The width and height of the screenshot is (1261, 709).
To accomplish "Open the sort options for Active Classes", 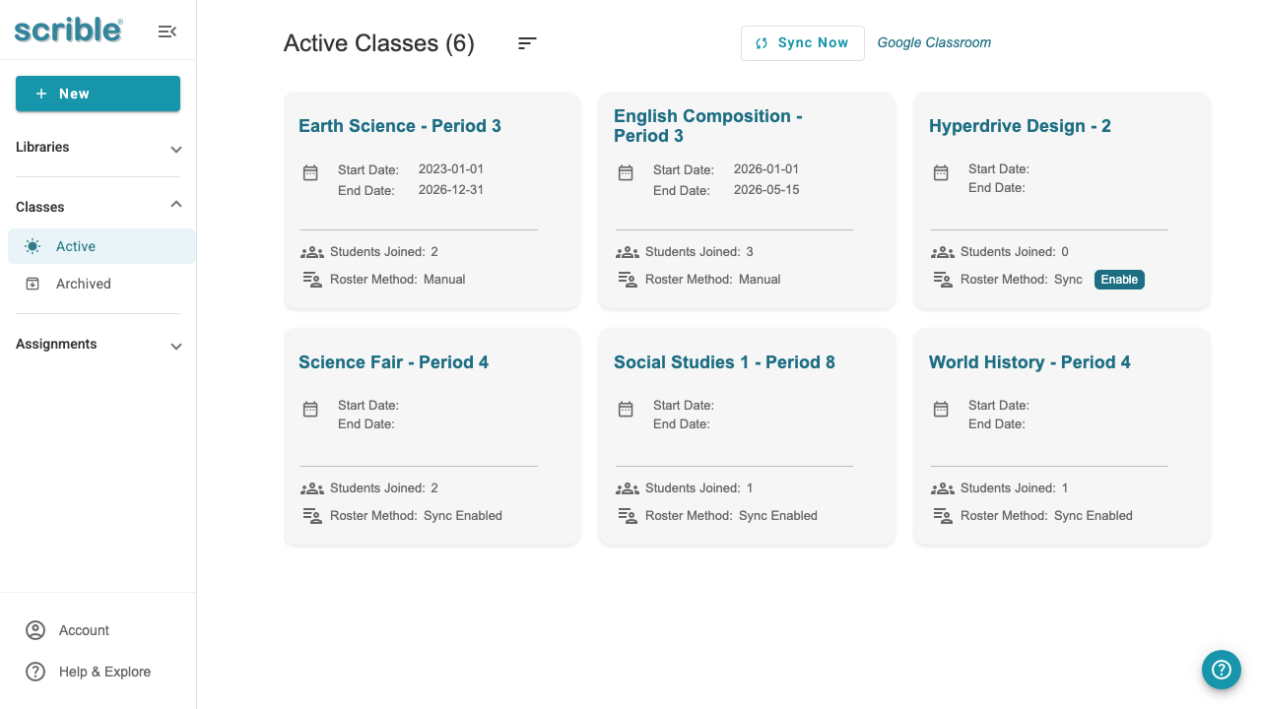I will (527, 43).
